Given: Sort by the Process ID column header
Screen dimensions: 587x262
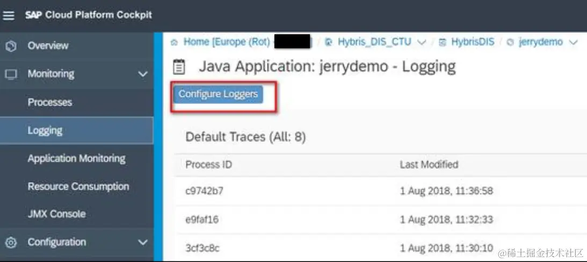Looking at the screenshot, I should [208, 164].
